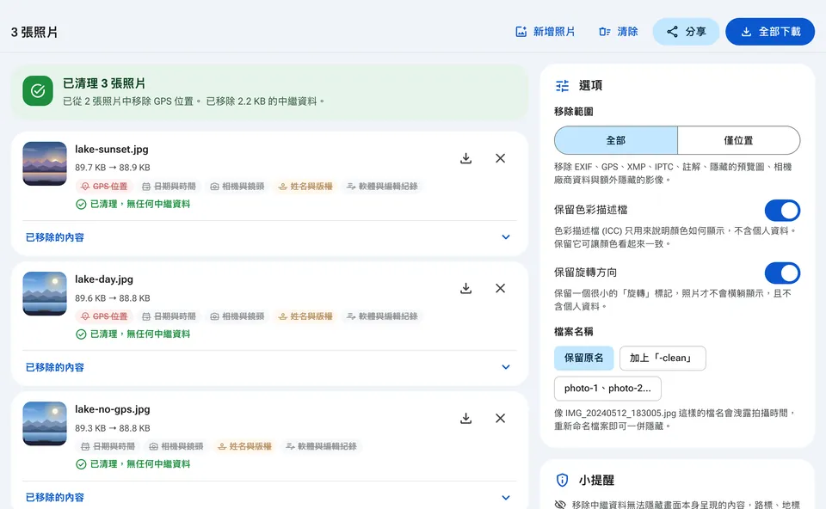Download lake-no-gps.jpg with its download icon
This screenshot has height=509, width=826.
[x=465, y=419]
